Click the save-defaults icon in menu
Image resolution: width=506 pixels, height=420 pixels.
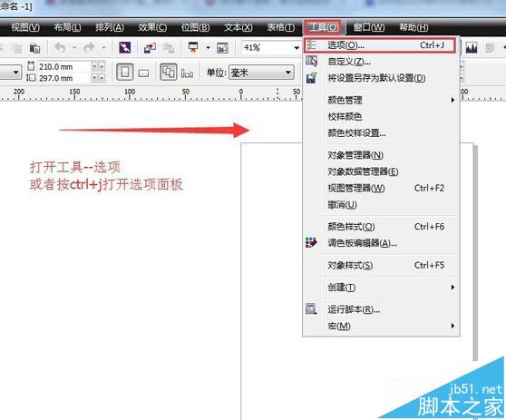pyautogui.click(x=311, y=78)
